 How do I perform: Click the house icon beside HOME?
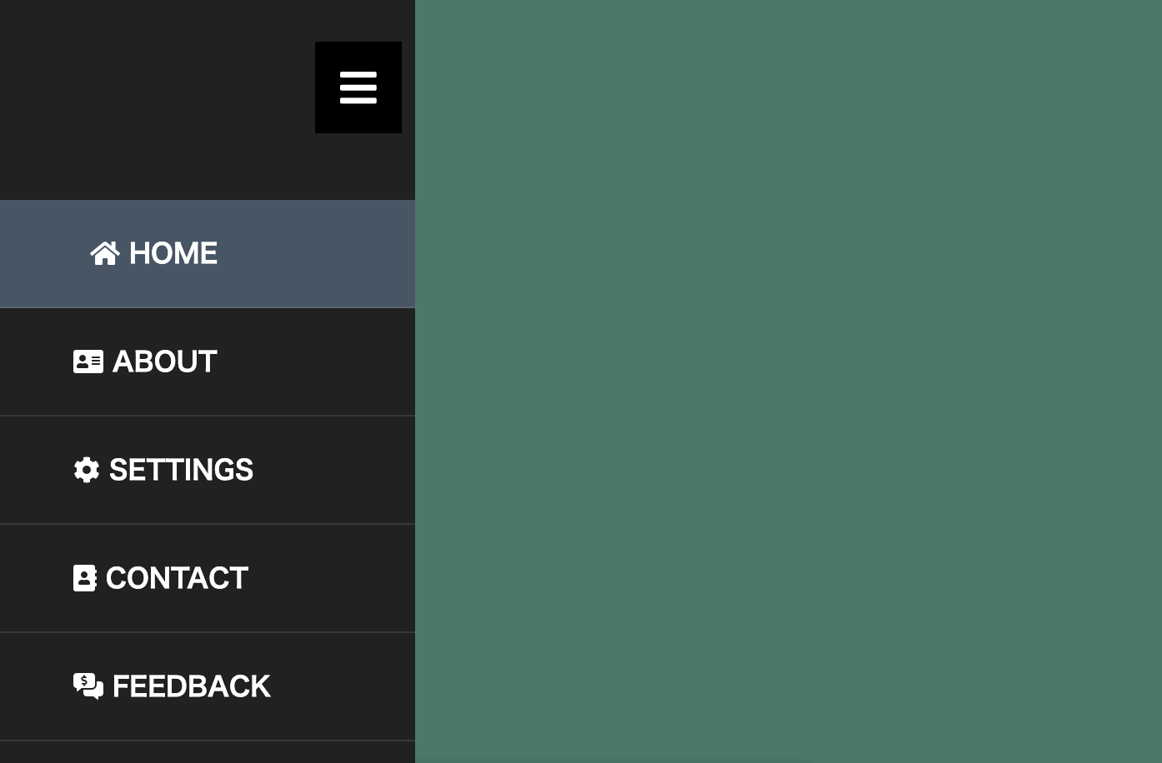tap(105, 253)
